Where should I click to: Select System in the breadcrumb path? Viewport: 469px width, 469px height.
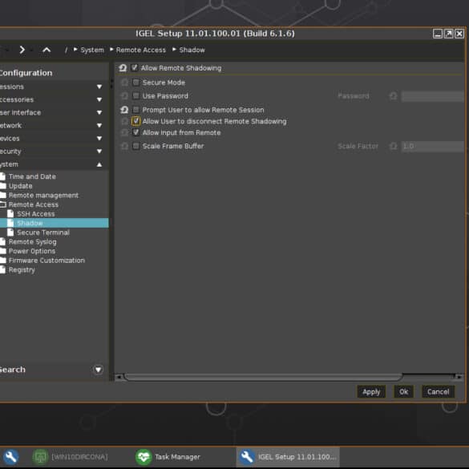pos(92,50)
